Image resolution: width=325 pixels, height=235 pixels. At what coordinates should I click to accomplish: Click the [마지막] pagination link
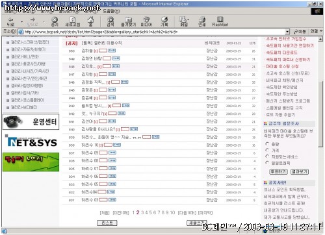[205, 213]
